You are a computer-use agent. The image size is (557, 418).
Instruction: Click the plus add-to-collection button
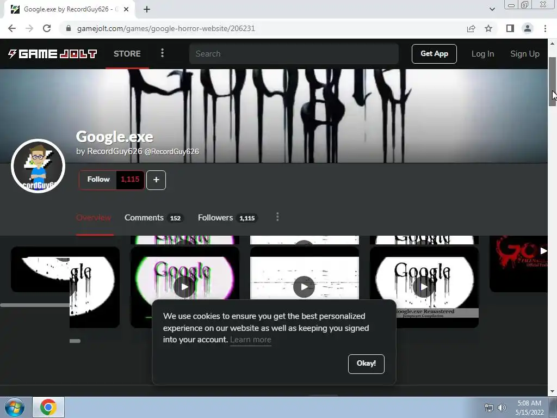[x=156, y=180]
